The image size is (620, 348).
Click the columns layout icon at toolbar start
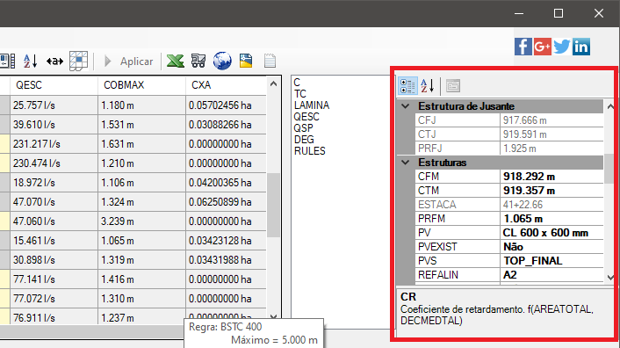point(8,62)
